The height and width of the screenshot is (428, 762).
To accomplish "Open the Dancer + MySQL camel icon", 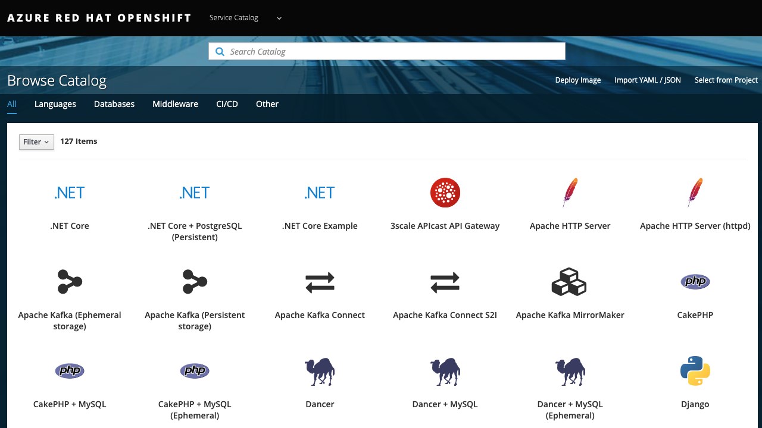I will point(445,372).
